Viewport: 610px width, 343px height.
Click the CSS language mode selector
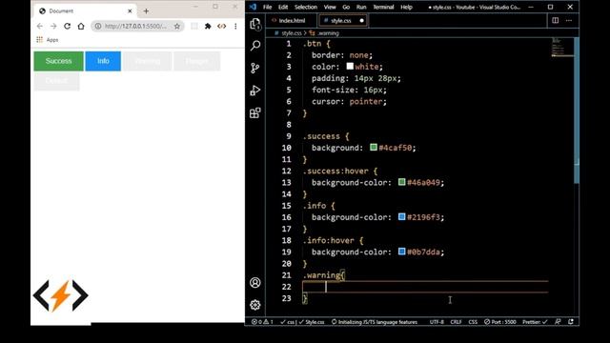click(473, 322)
